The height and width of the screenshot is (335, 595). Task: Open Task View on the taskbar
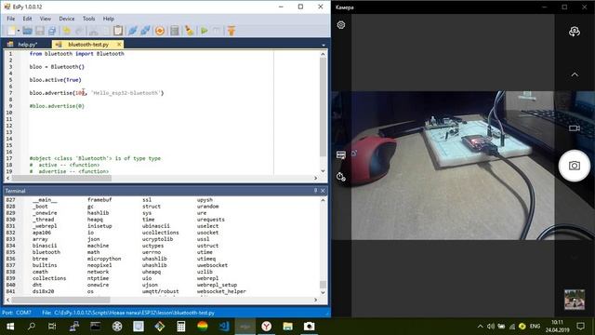coord(52,327)
